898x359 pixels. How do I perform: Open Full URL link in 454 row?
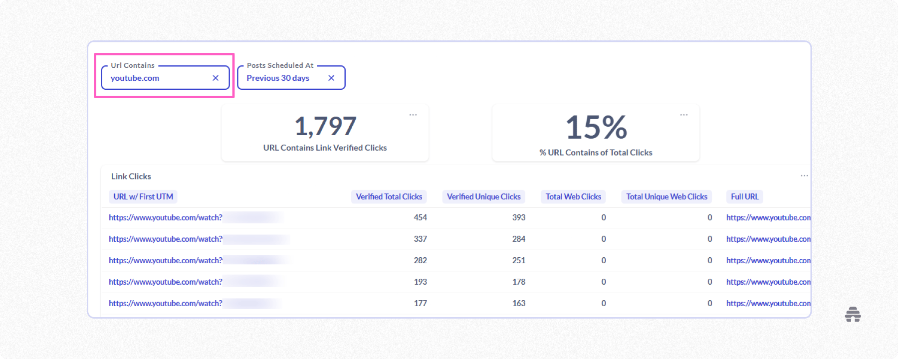pos(768,217)
